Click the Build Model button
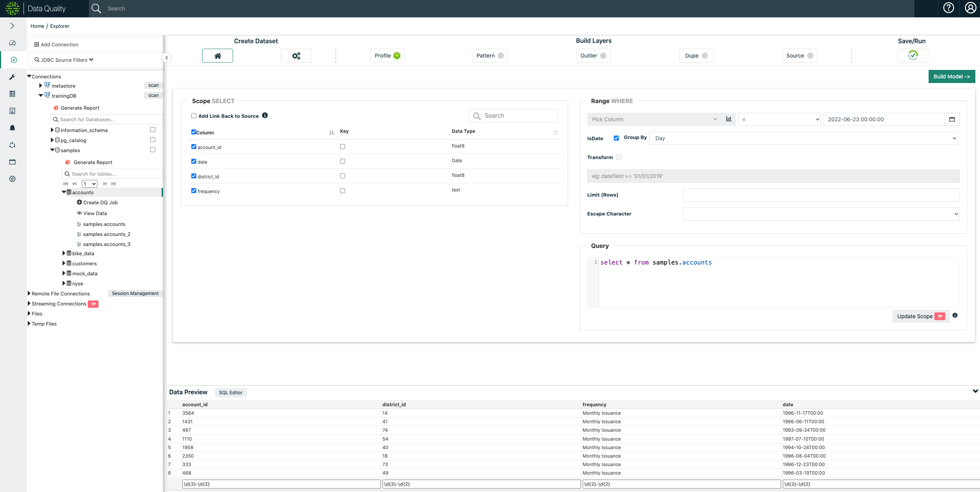This screenshot has width=980, height=492. tap(952, 76)
